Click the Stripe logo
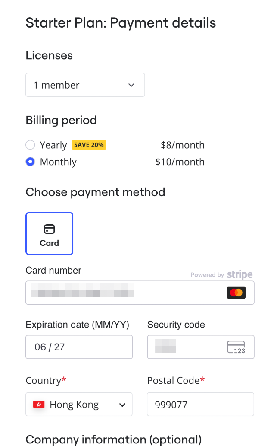 [x=240, y=274]
